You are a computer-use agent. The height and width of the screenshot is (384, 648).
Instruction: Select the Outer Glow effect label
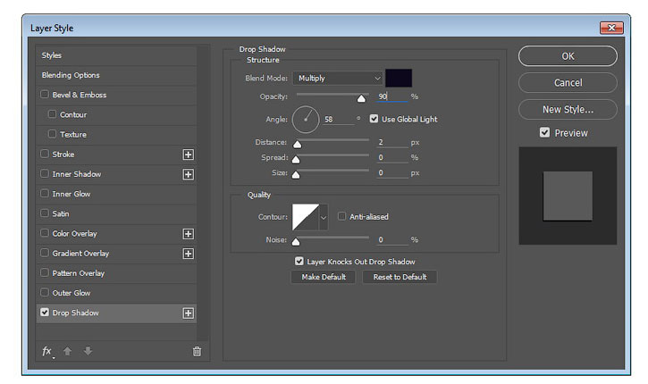pyautogui.click(x=72, y=293)
